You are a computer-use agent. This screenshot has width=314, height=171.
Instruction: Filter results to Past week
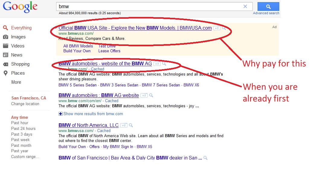[x=20, y=140]
